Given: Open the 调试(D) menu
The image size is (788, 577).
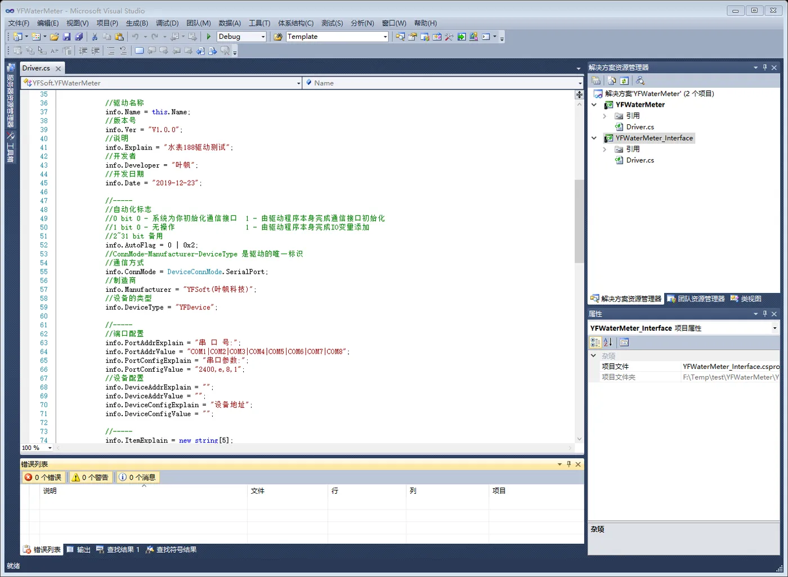Looking at the screenshot, I should tap(167, 23).
